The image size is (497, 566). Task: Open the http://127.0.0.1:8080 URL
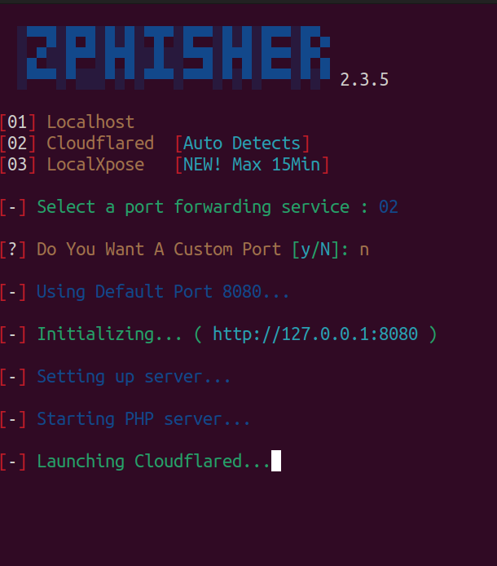point(314,334)
